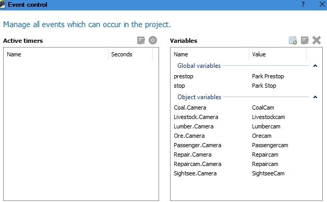Click the Passengercam value
The image size is (327, 202).
click(270, 145)
